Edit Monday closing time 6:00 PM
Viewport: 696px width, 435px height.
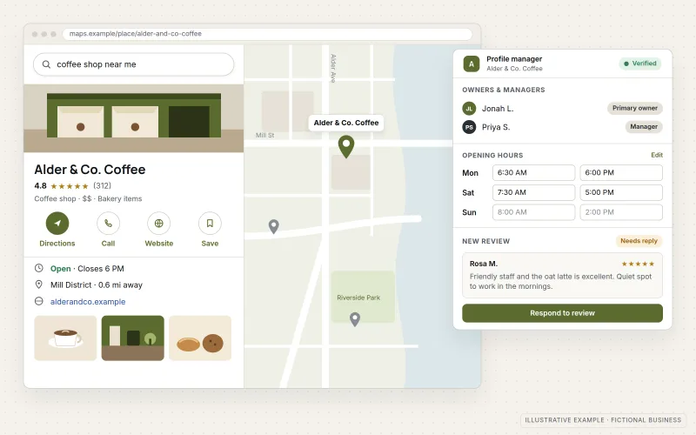[x=621, y=172]
